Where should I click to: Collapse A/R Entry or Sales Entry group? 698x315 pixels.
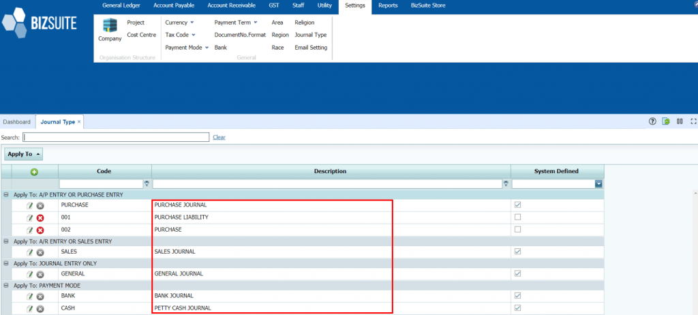tap(5, 241)
